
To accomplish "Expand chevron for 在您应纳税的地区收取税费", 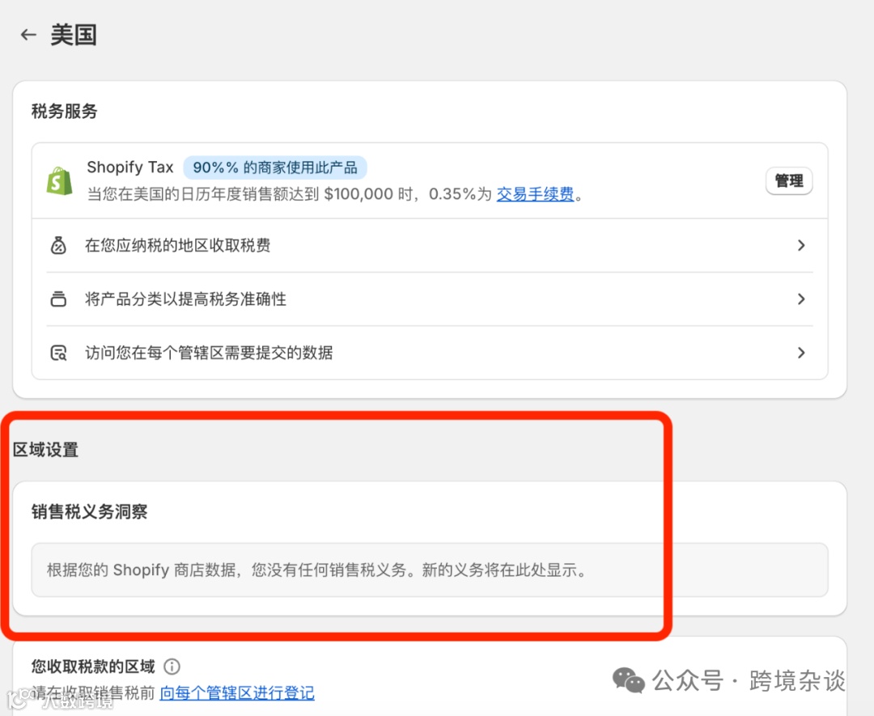I will tap(801, 245).
